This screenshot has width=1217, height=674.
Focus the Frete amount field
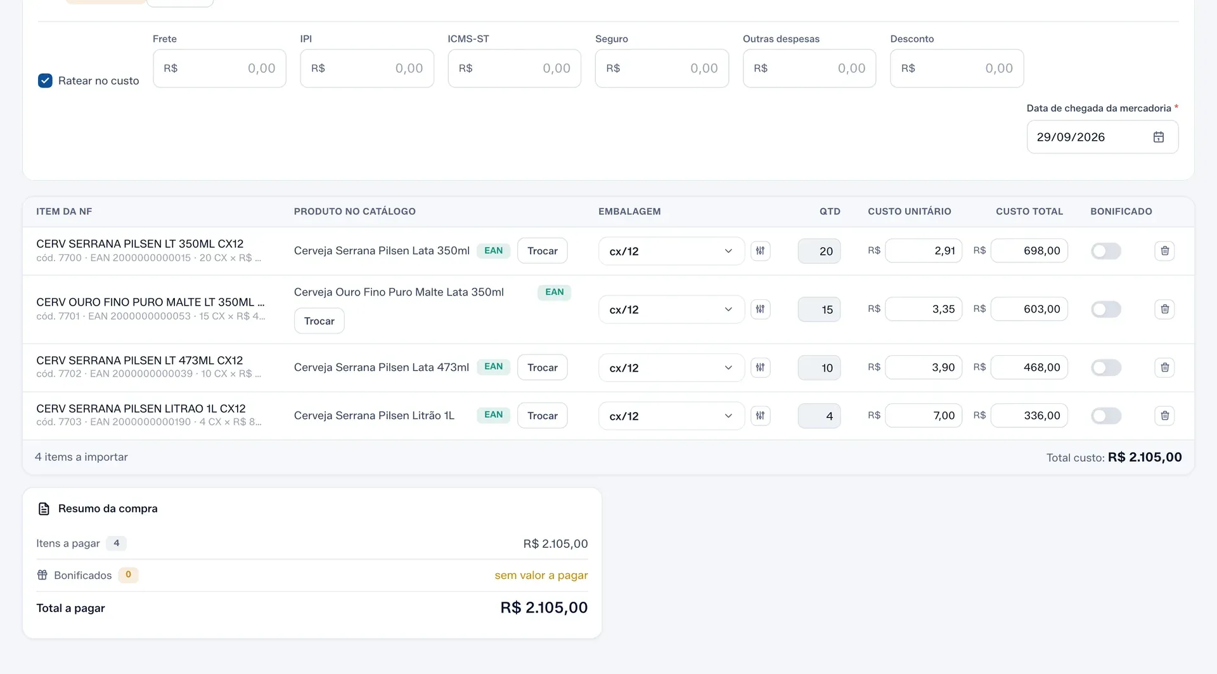[219, 68]
